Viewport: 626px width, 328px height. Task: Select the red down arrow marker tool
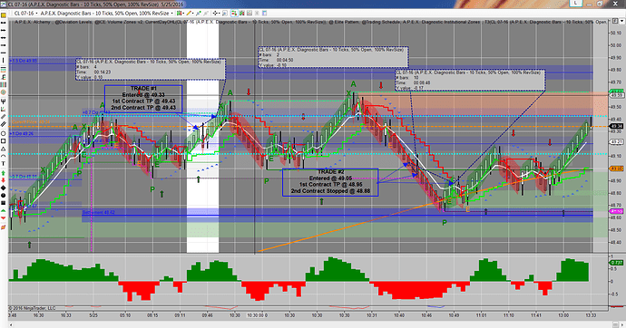coord(4,180)
